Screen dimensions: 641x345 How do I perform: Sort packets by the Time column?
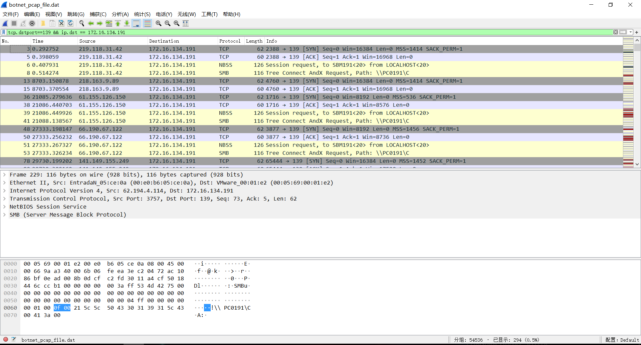(x=54, y=41)
